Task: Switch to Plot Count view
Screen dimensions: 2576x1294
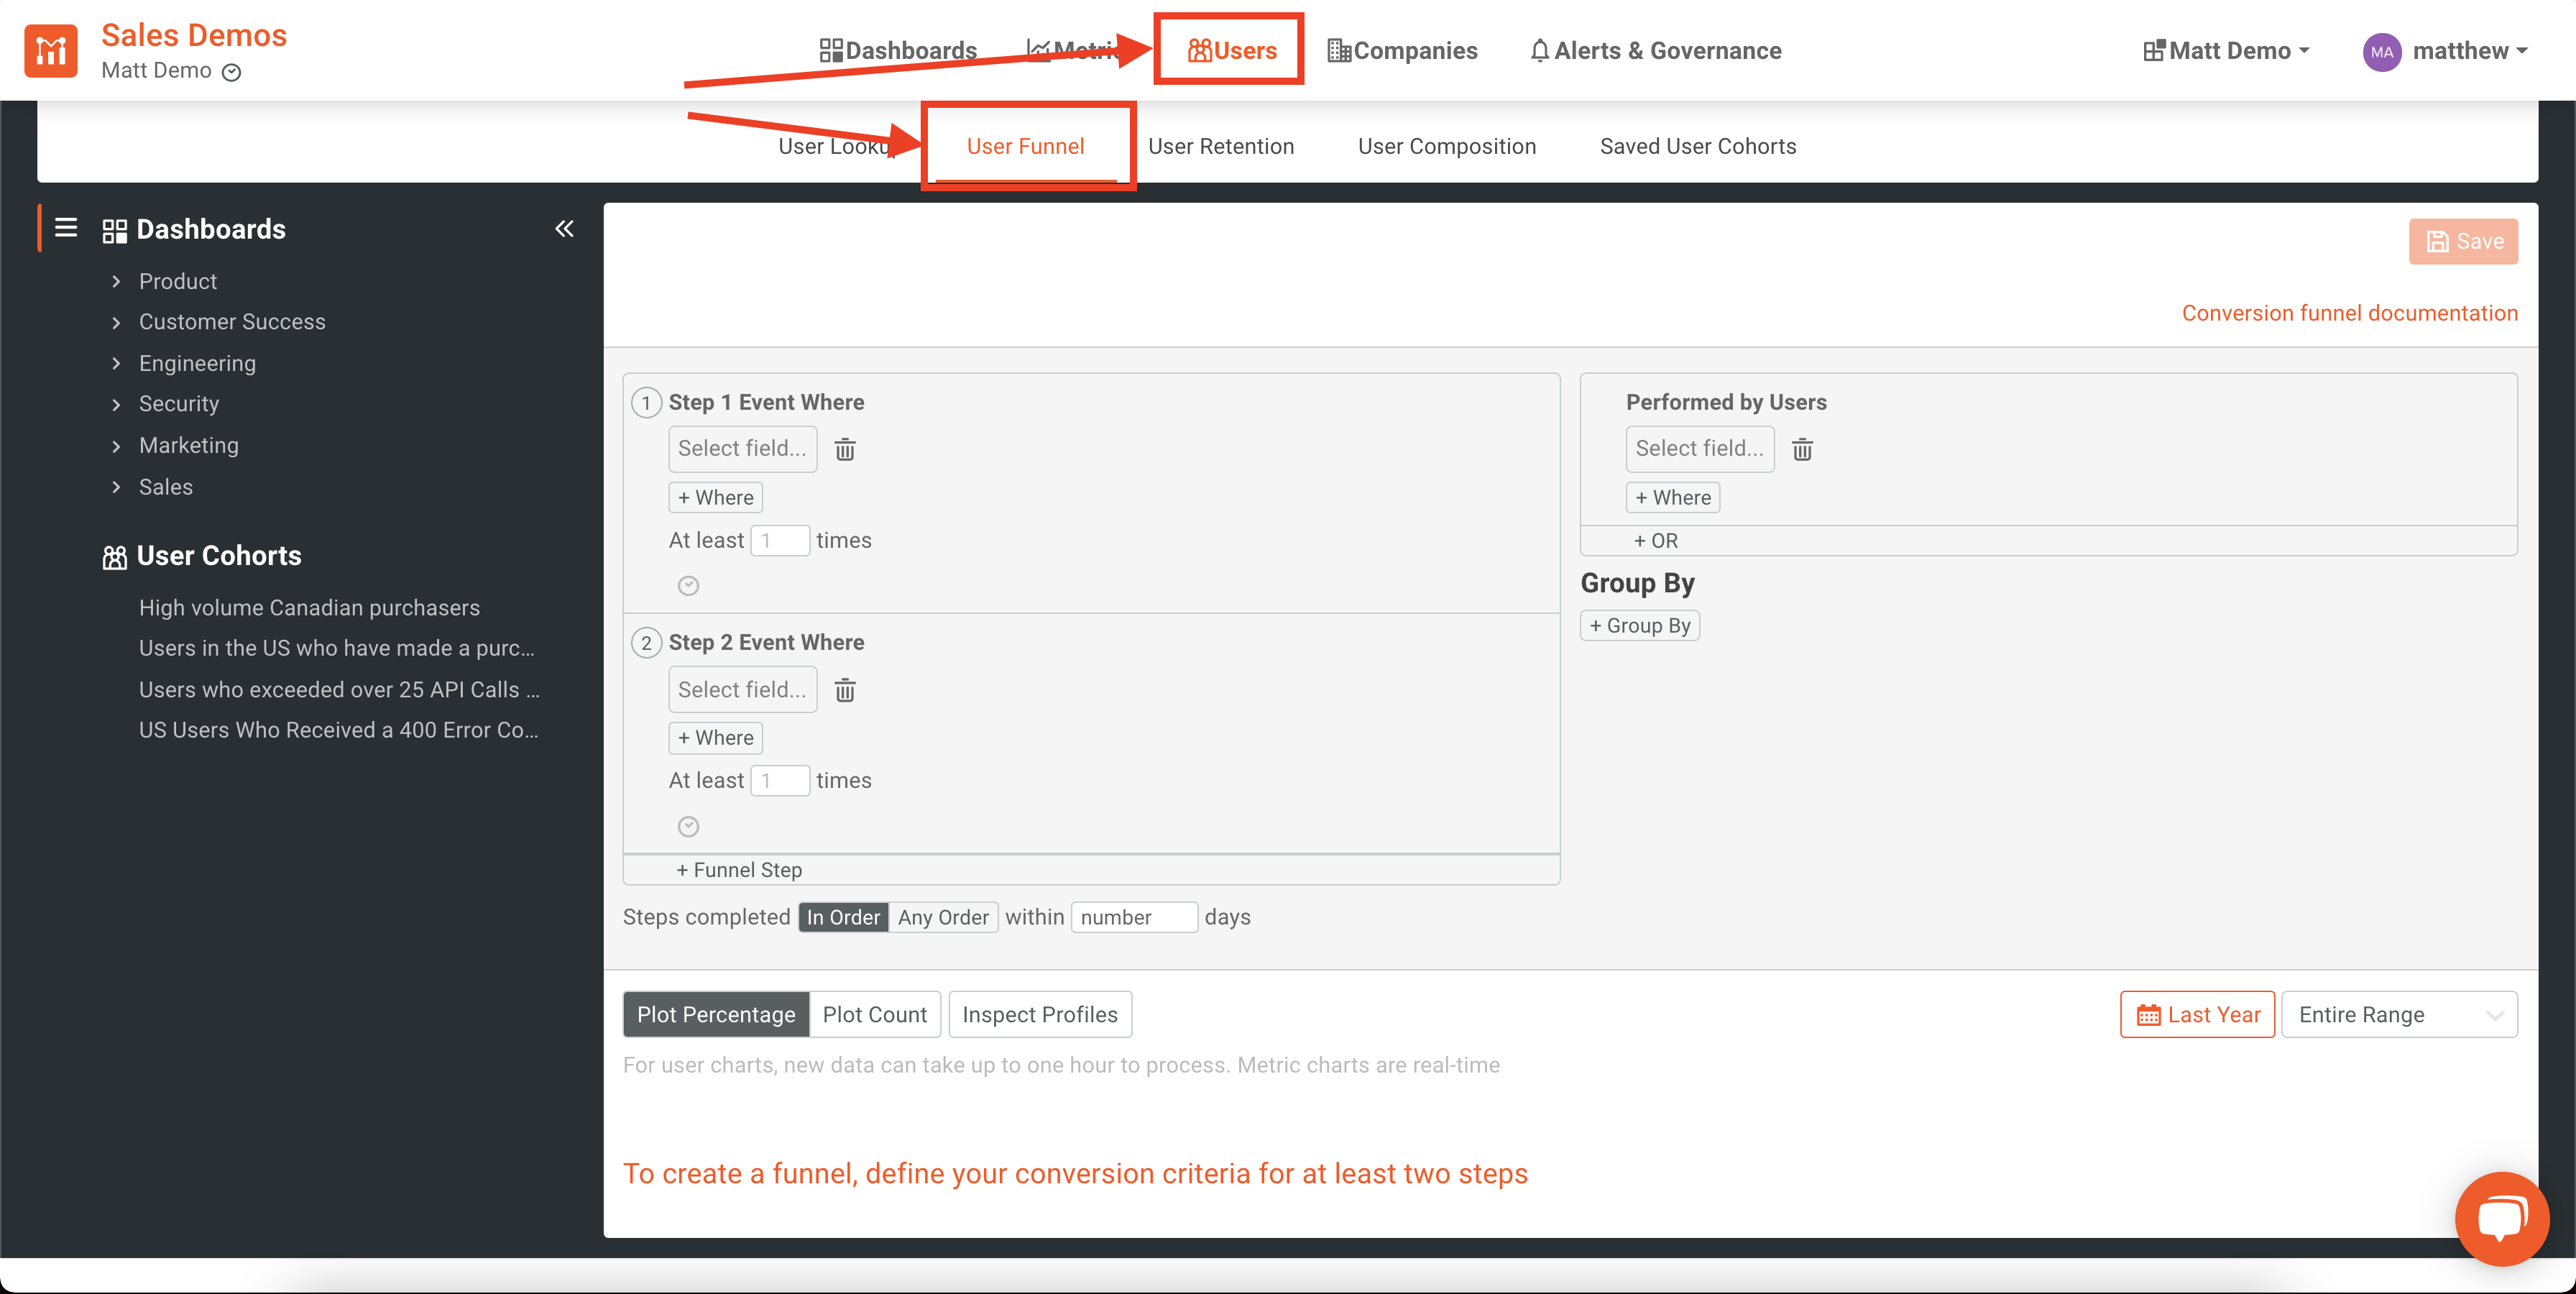Action: [x=875, y=1014]
